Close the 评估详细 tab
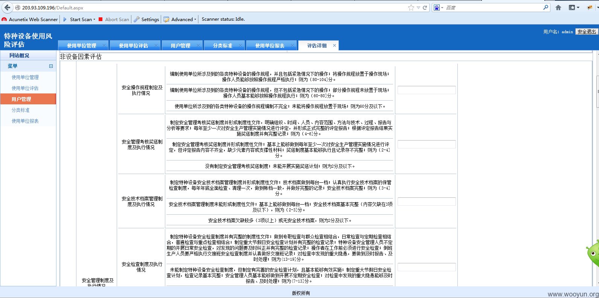Screen dimensions: 599x298 (334, 46)
